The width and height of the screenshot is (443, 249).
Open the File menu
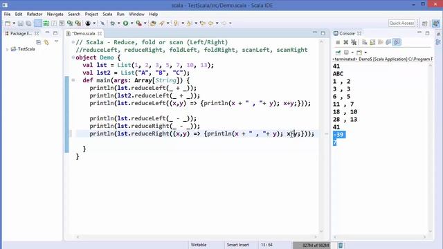[7, 14]
